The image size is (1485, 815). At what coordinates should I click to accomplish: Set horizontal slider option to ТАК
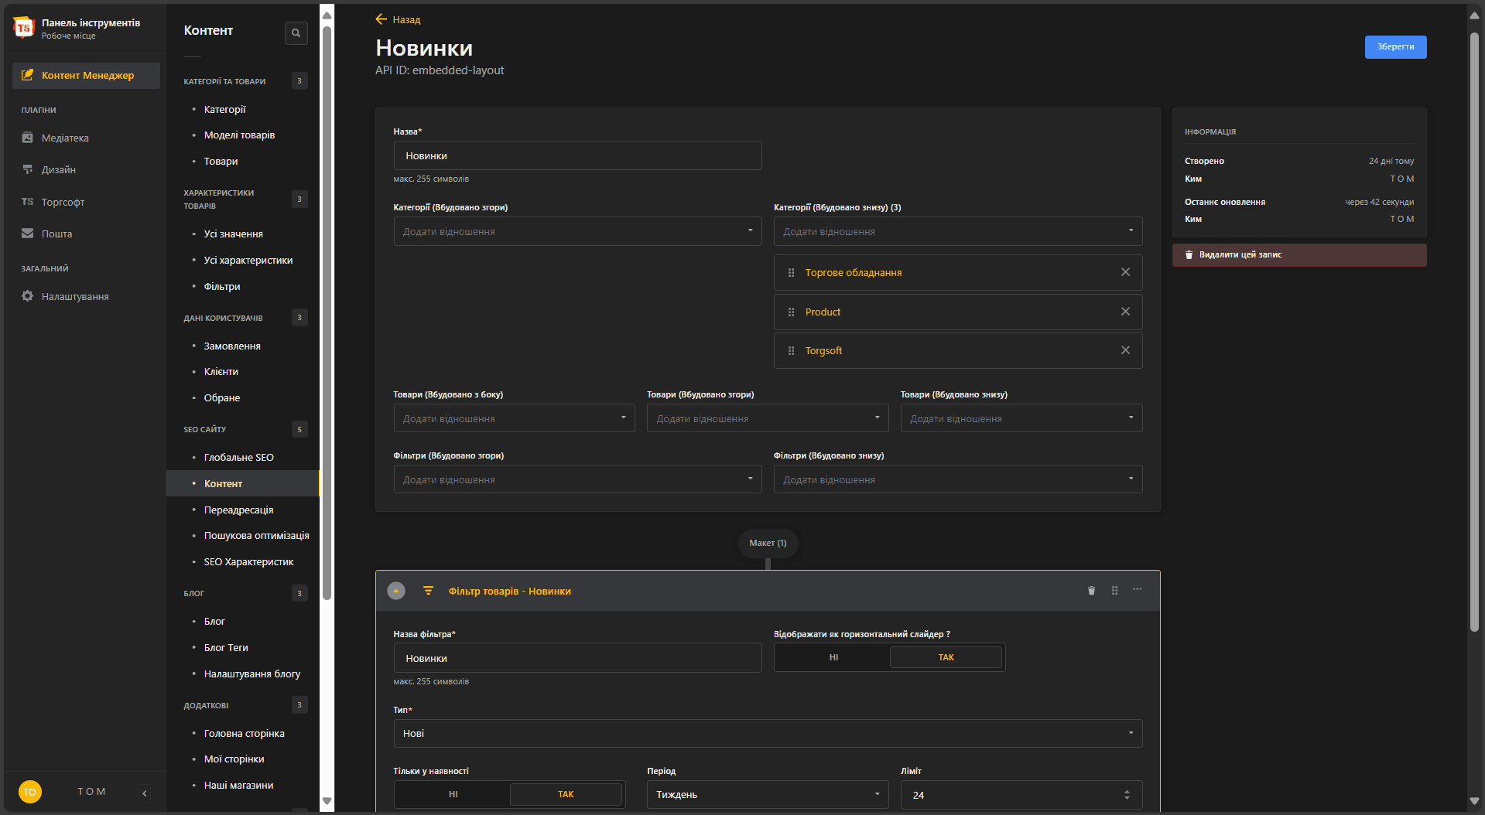[946, 657]
